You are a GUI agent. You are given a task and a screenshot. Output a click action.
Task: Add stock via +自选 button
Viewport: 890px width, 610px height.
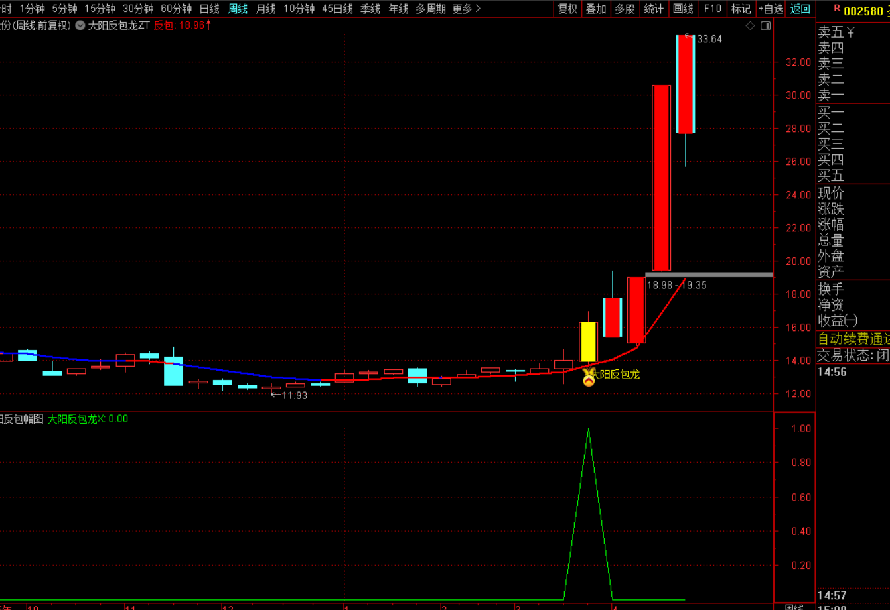(x=771, y=9)
